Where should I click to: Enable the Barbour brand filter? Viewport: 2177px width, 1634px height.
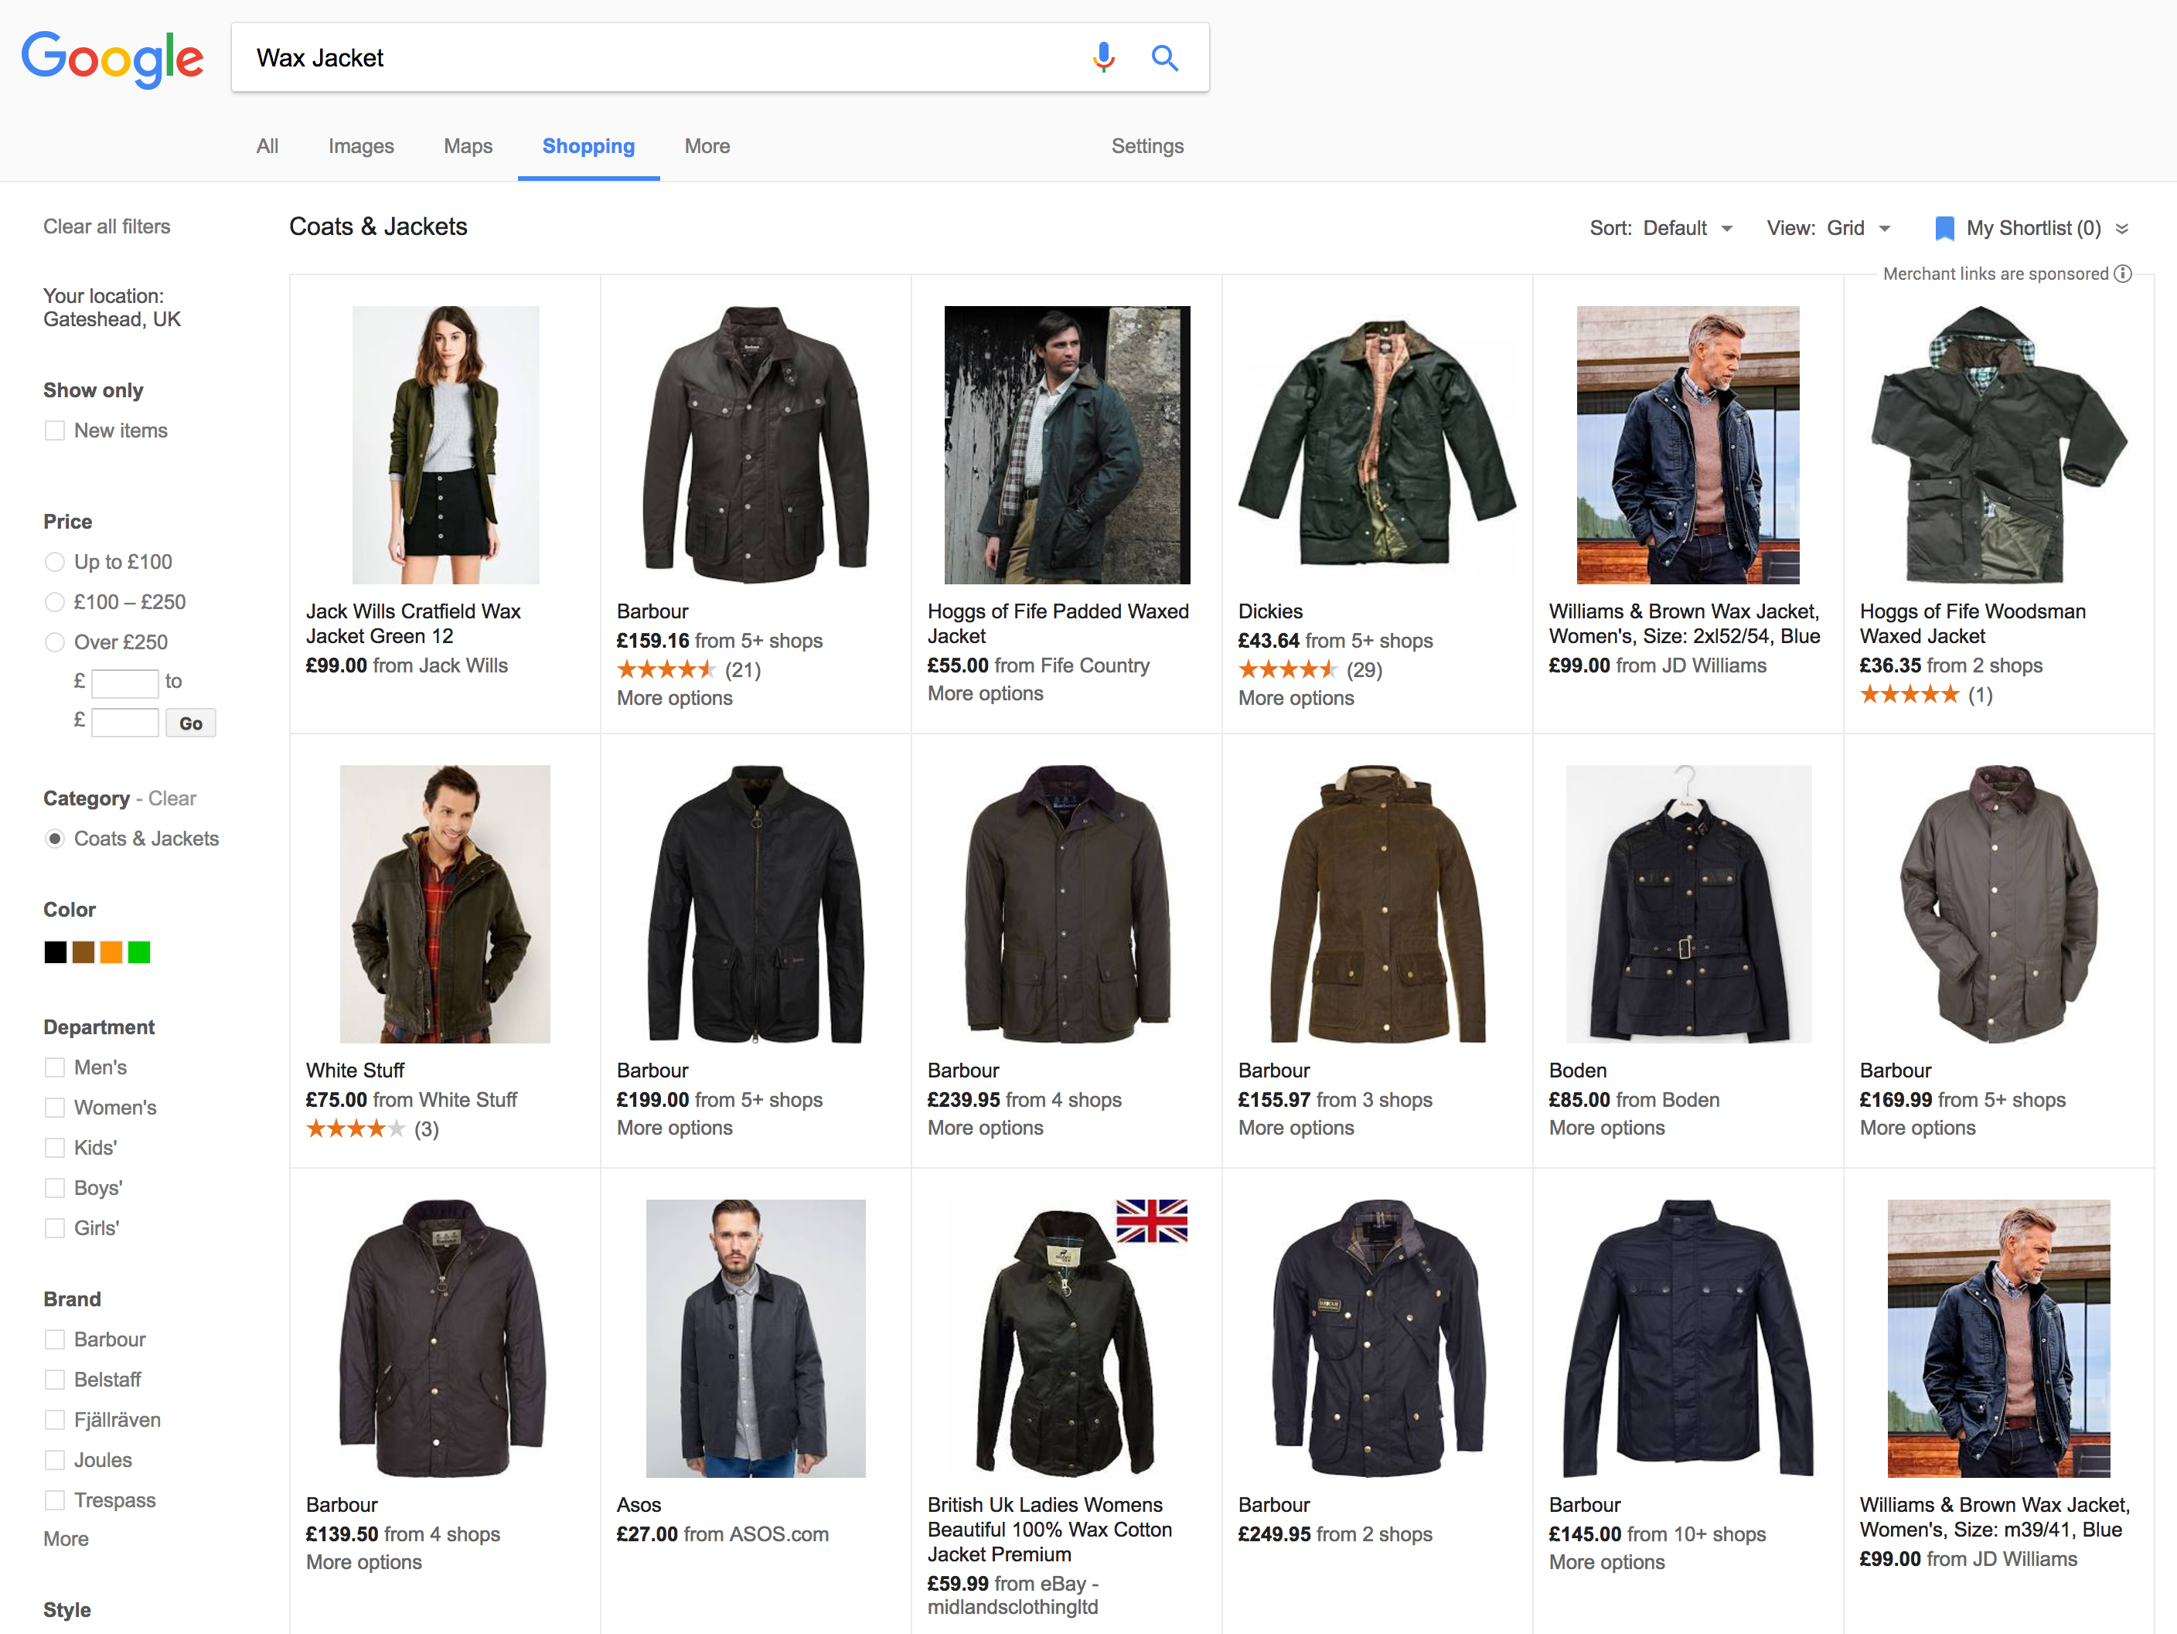click(55, 1340)
